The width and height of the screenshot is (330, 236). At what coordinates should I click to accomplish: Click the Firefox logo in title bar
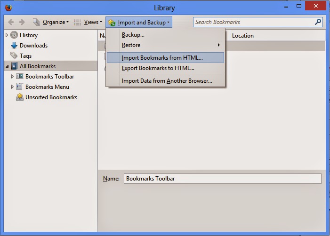tap(8, 8)
